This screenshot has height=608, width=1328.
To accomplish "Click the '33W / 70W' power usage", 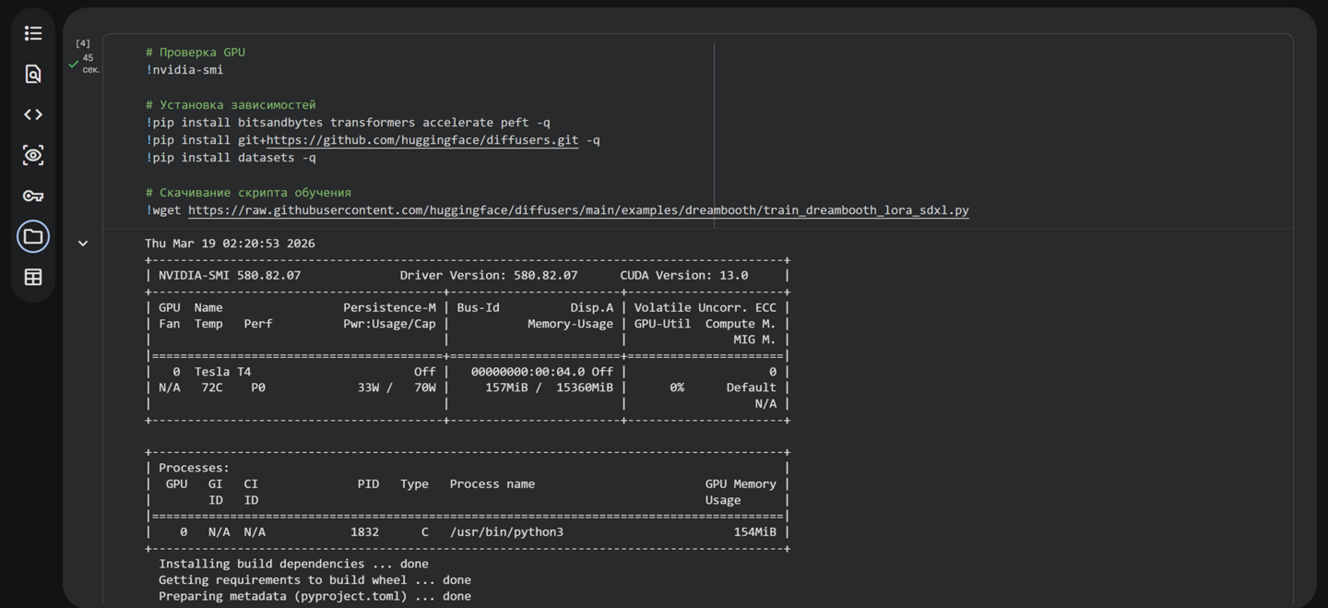I will (397, 387).
